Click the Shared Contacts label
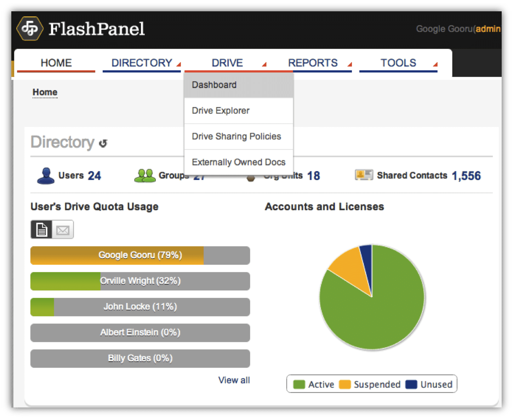The height and width of the screenshot is (419, 513). pos(412,175)
